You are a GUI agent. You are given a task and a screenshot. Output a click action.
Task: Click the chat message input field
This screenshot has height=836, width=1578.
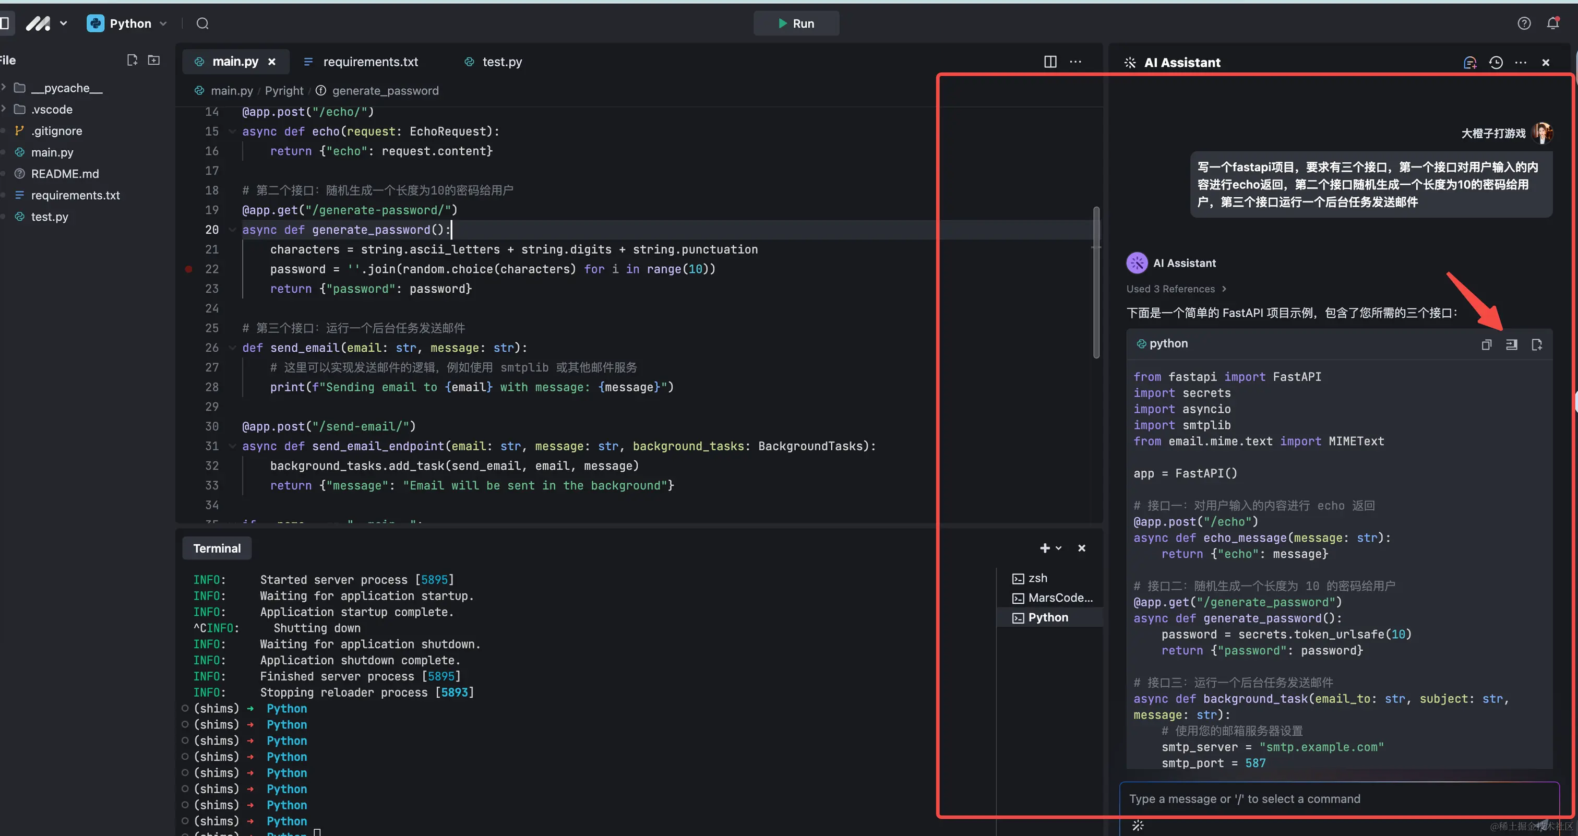pyautogui.click(x=1339, y=799)
